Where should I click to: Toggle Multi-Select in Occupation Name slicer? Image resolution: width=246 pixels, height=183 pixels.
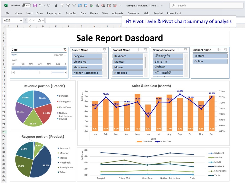click(x=179, y=50)
